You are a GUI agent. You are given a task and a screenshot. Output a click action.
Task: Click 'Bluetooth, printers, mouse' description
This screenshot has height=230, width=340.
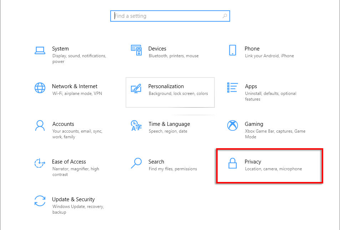click(173, 56)
